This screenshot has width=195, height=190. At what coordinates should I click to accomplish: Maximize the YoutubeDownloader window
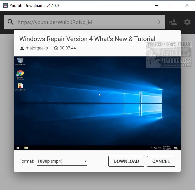(172, 5)
